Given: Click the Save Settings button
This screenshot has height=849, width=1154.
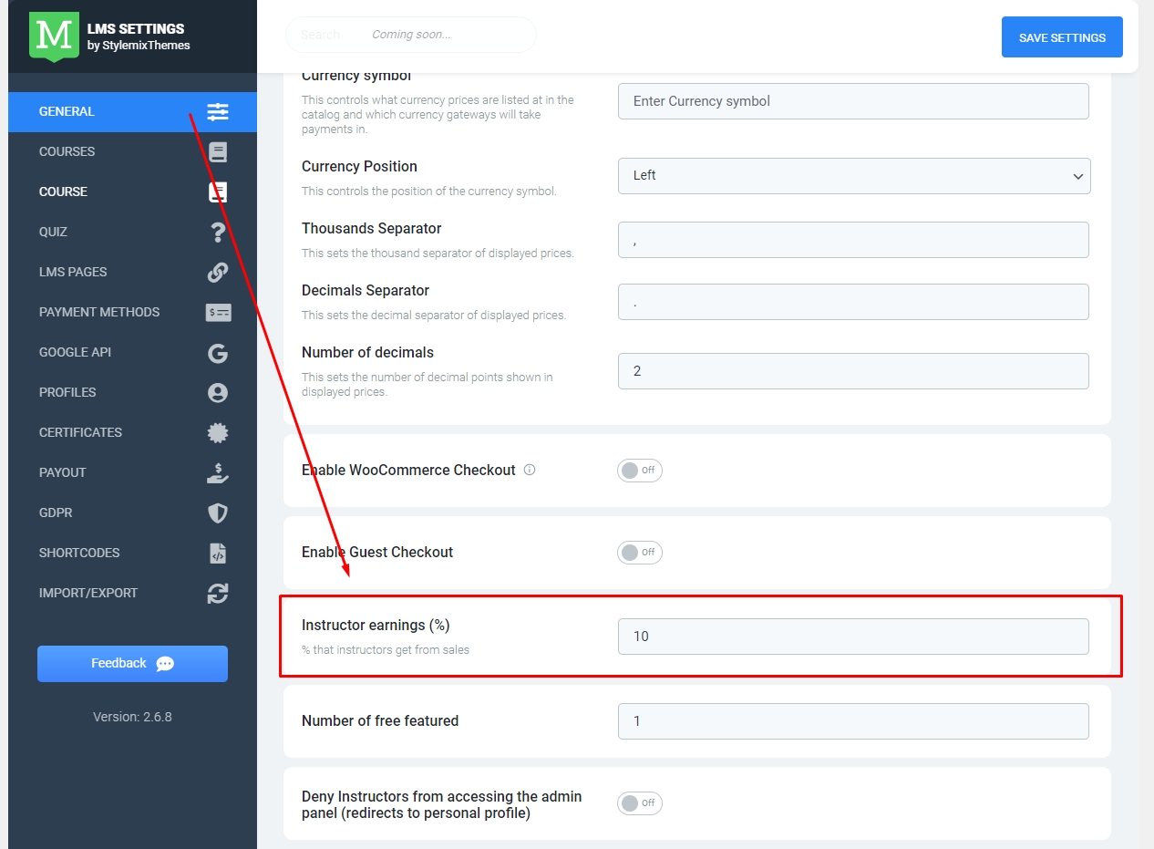Looking at the screenshot, I should 1062,37.
